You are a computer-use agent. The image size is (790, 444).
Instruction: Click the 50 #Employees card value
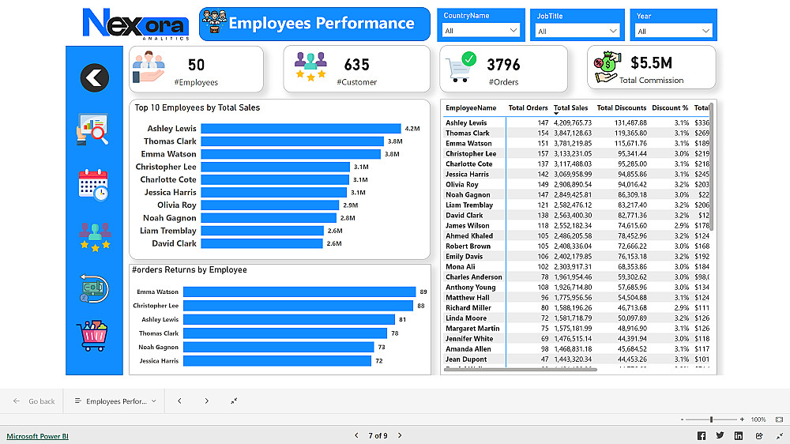coord(196,65)
